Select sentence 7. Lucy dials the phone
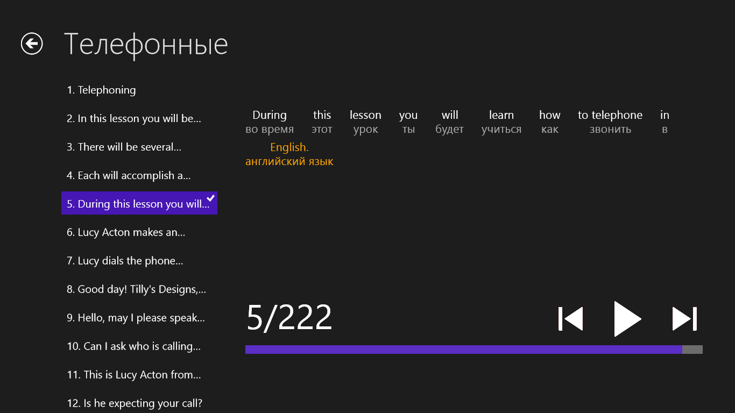This screenshot has height=413, width=735. (139, 261)
